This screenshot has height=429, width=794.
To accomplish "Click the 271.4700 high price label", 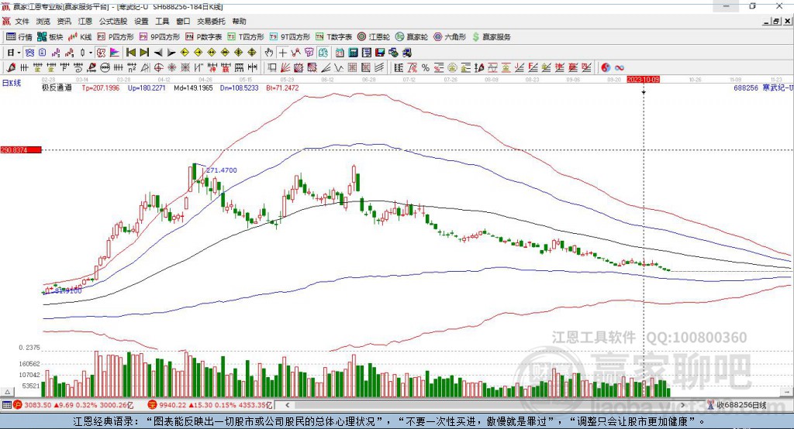I will click(x=222, y=170).
